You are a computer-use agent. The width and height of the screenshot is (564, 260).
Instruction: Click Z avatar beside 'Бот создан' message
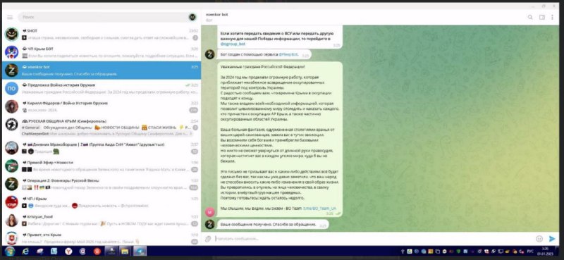pyautogui.click(x=209, y=54)
